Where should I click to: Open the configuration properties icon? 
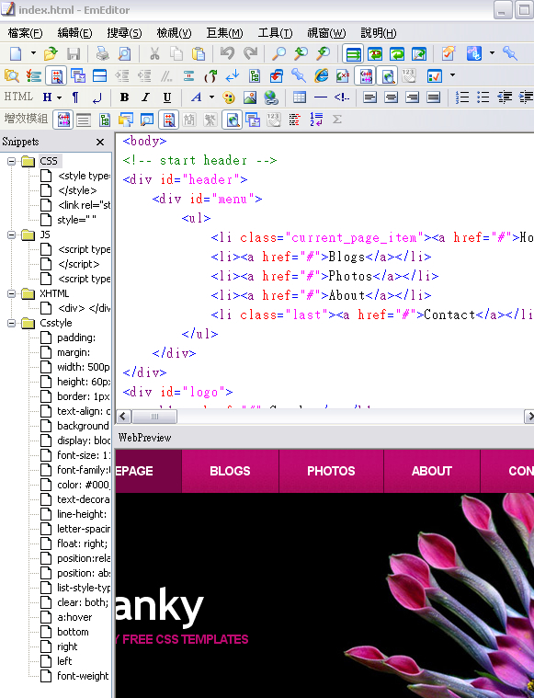(x=449, y=54)
